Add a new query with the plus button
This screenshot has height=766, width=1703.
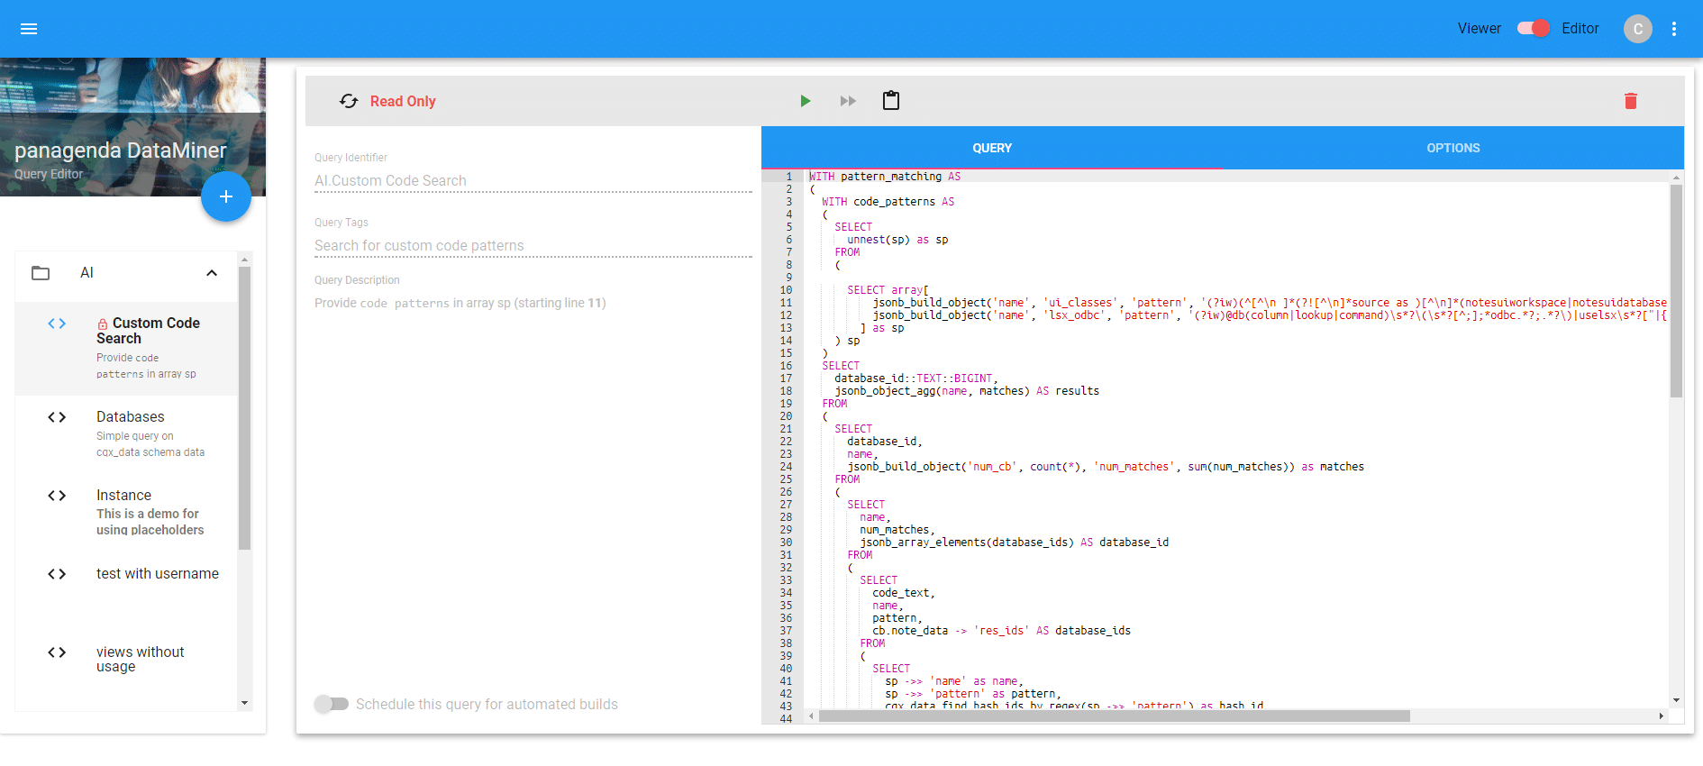225,196
